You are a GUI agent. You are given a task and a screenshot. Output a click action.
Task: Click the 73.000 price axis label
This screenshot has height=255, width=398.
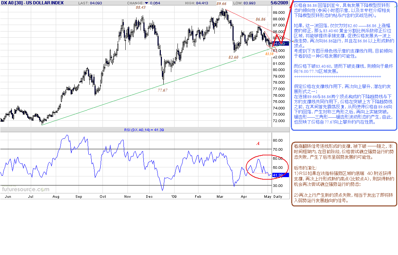(x=279, y=114)
